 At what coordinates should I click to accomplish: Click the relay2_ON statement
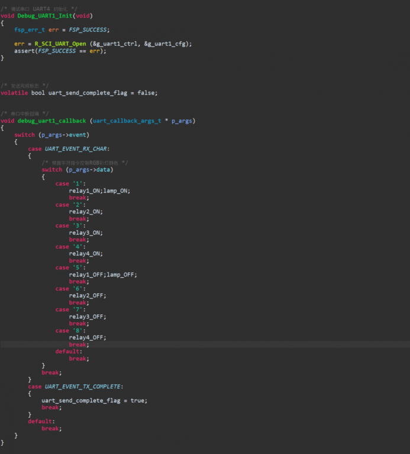pyautogui.click(x=86, y=212)
